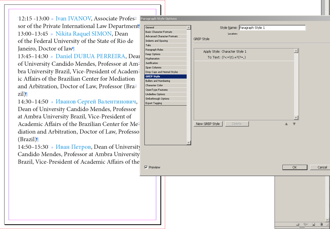Toggle the Preview checkbox
Image resolution: width=330 pixels, height=229 pixels.
[146, 167]
